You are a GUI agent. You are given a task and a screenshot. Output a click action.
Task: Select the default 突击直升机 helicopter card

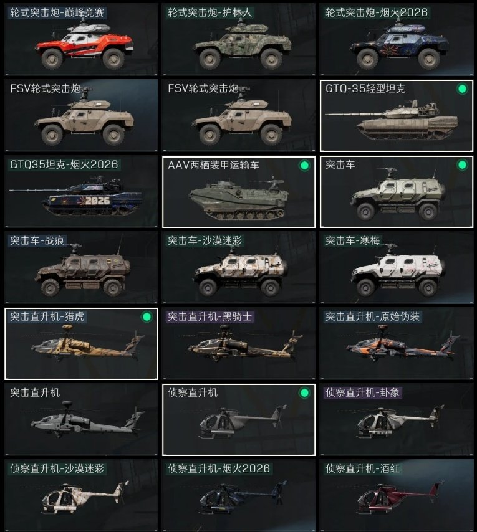(81, 420)
